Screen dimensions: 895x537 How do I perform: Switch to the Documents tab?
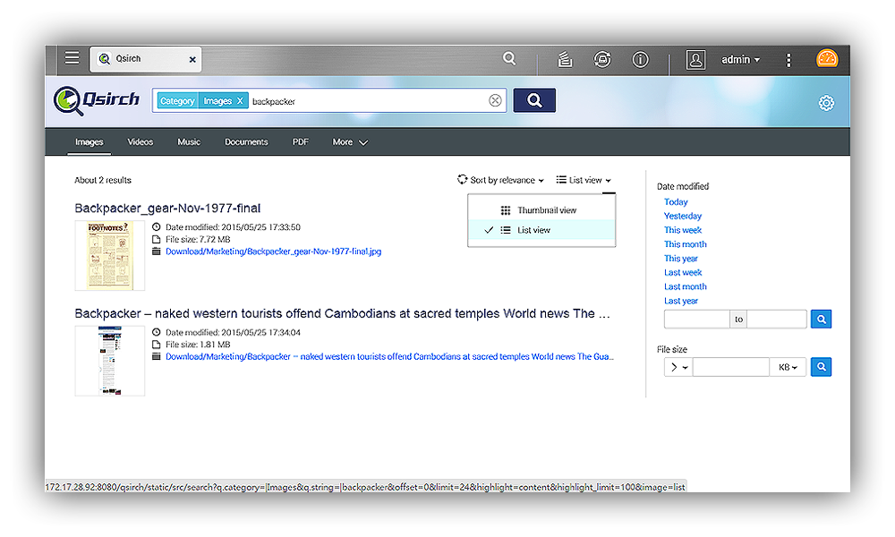click(x=246, y=142)
